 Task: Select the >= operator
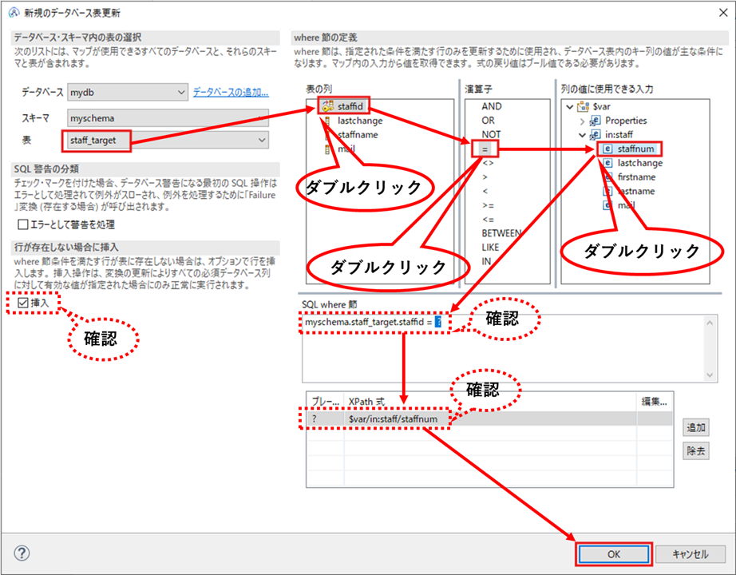click(x=488, y=205)
